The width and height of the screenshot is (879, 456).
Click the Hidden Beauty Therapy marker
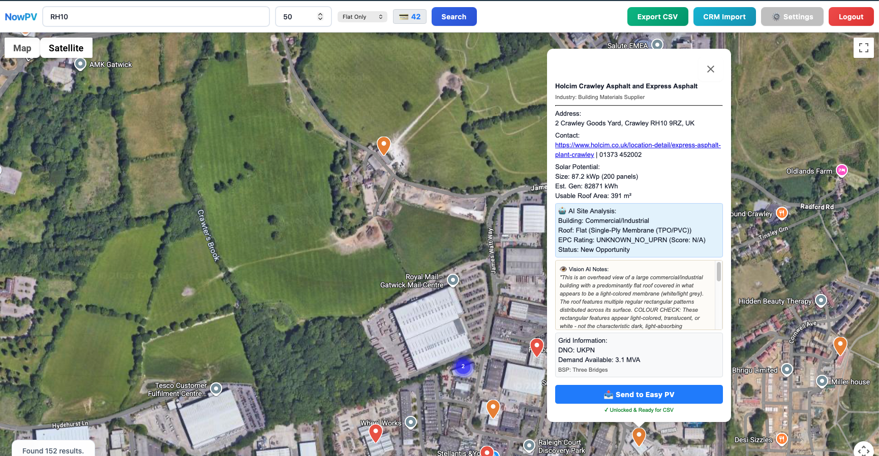pos(821,301)
